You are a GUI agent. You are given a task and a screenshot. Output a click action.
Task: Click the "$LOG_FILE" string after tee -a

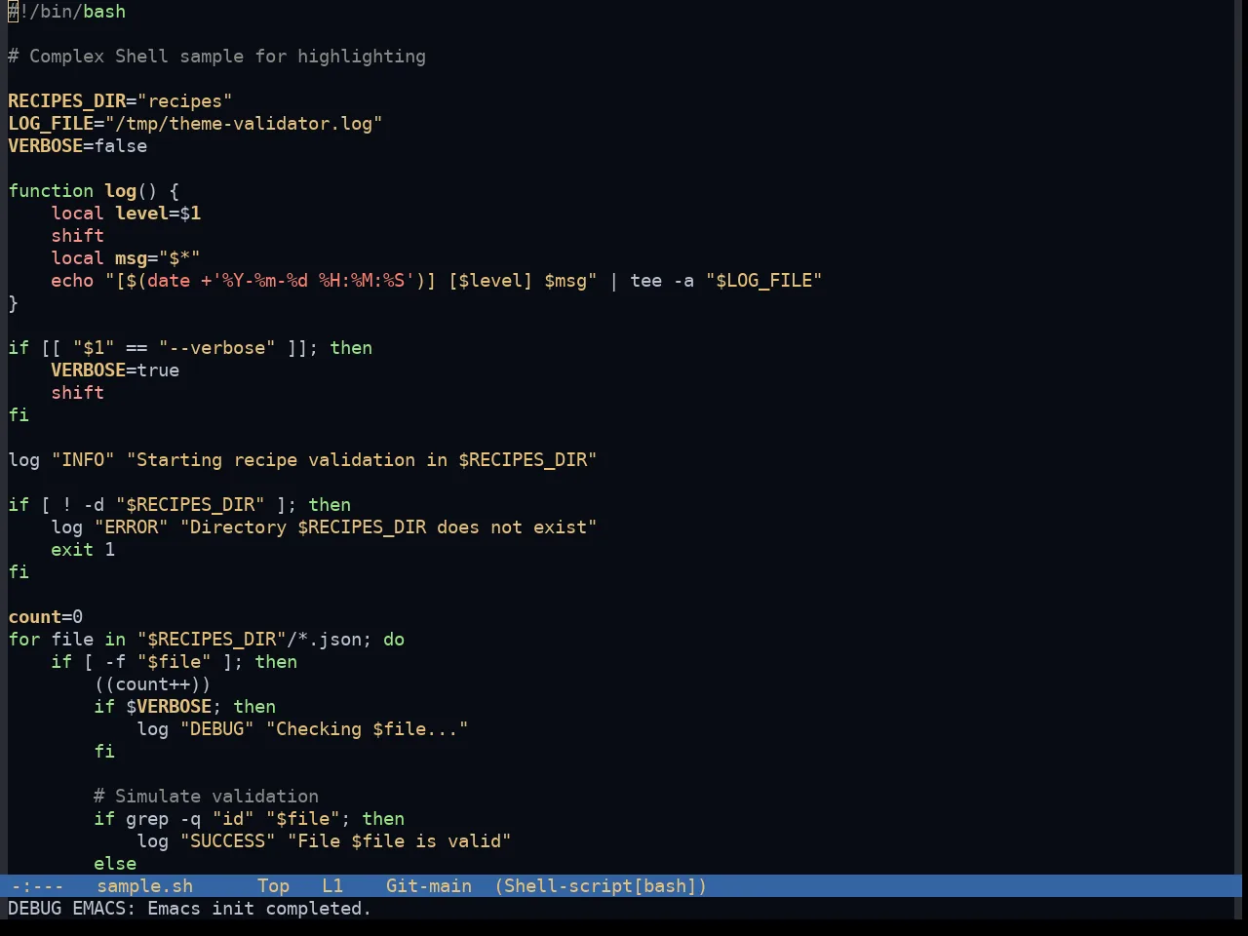pos(764,281)
